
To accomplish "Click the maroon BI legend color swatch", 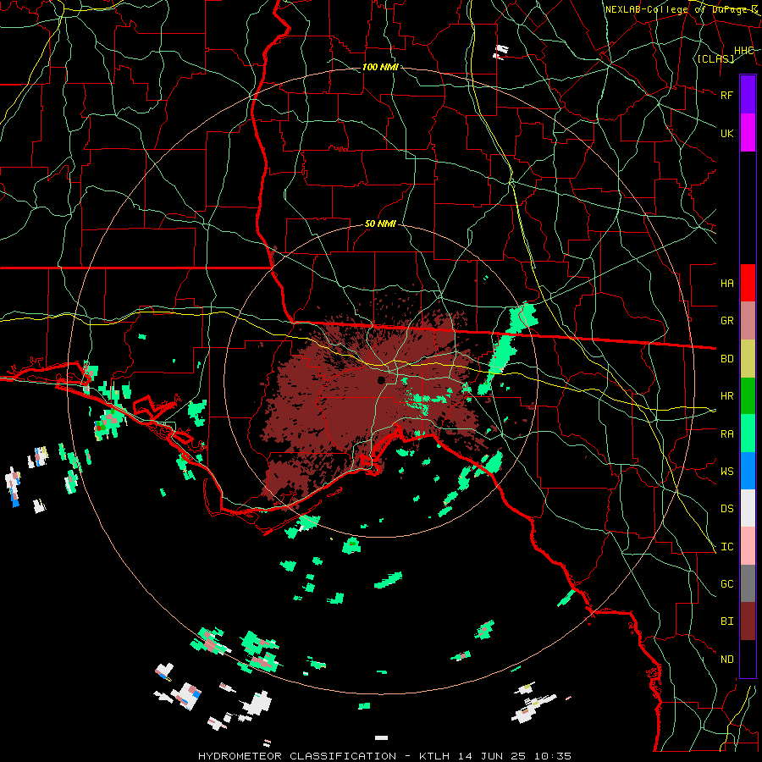I will point(748,621).
